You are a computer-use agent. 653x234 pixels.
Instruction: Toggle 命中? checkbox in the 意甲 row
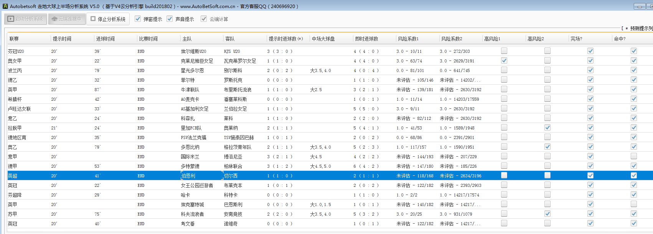634,156
